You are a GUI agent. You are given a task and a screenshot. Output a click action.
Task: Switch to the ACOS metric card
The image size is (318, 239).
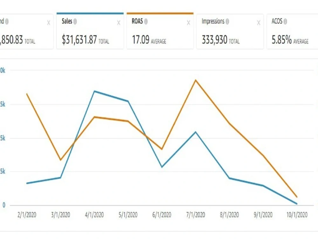click(x=292, y=31)
